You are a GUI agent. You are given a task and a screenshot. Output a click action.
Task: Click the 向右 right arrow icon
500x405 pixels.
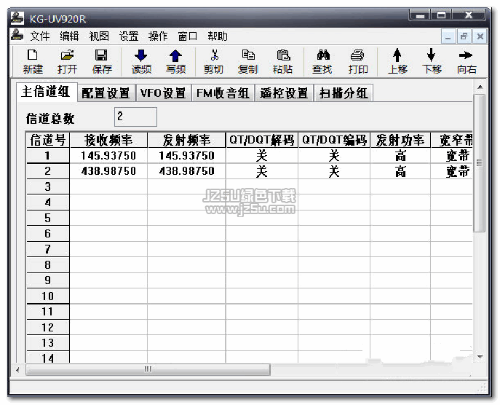click(x=467, y=62)
